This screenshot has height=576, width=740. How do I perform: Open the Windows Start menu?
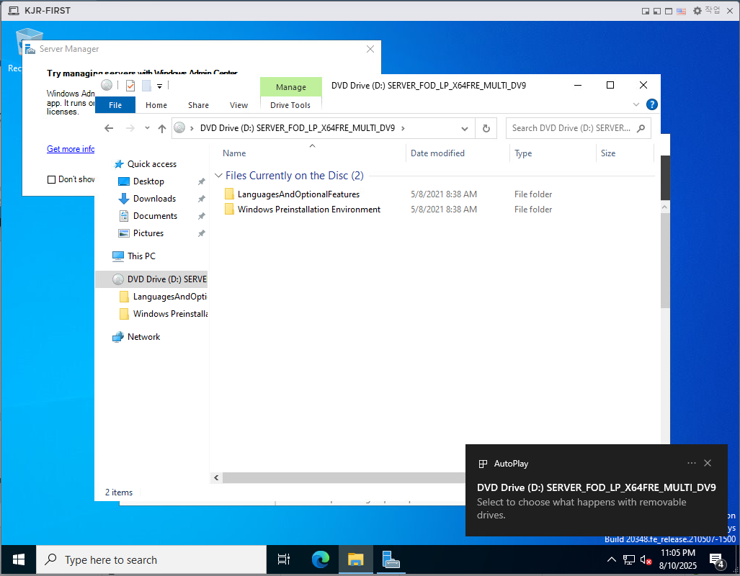pyautogui.click(x=19, y=560)
